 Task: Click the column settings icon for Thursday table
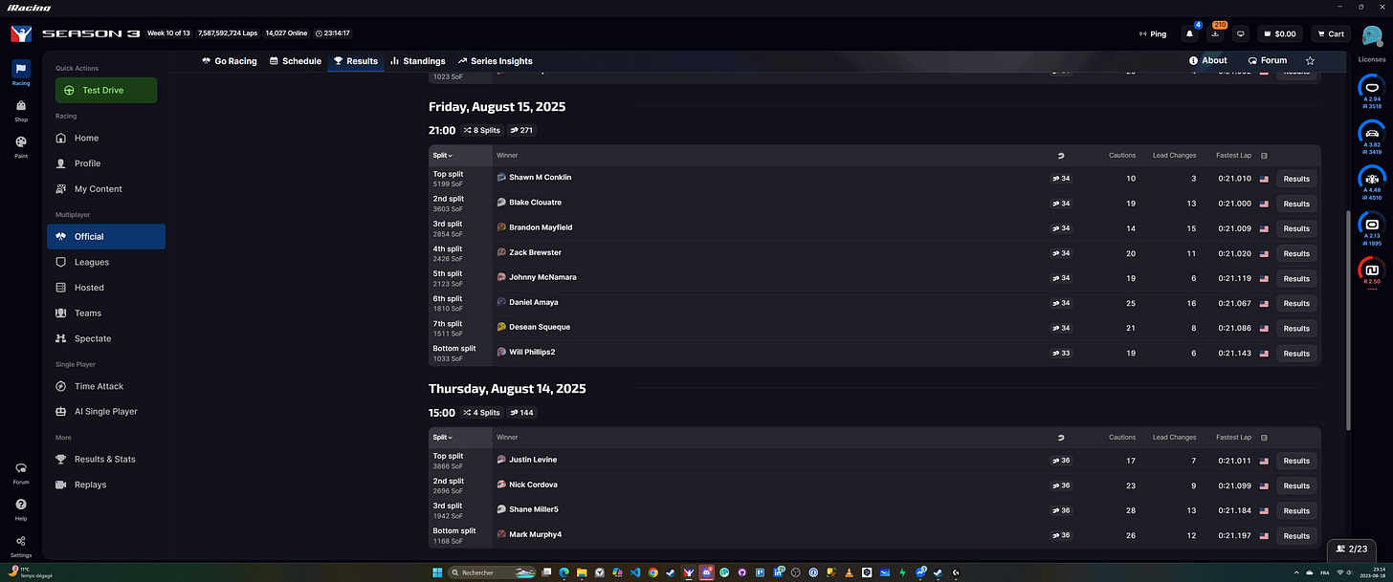tap(1264, 437)
